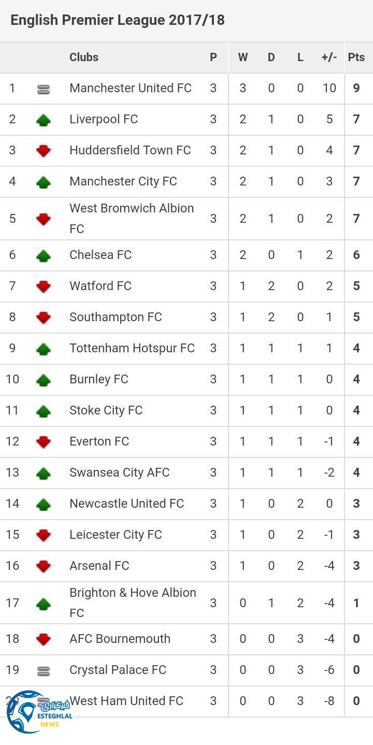
Task: Click green up arrow next to Chelsea FC
Action: point(44,255)
